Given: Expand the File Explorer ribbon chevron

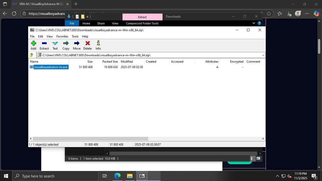Looking at the screenshot, I should pos(254,23).
